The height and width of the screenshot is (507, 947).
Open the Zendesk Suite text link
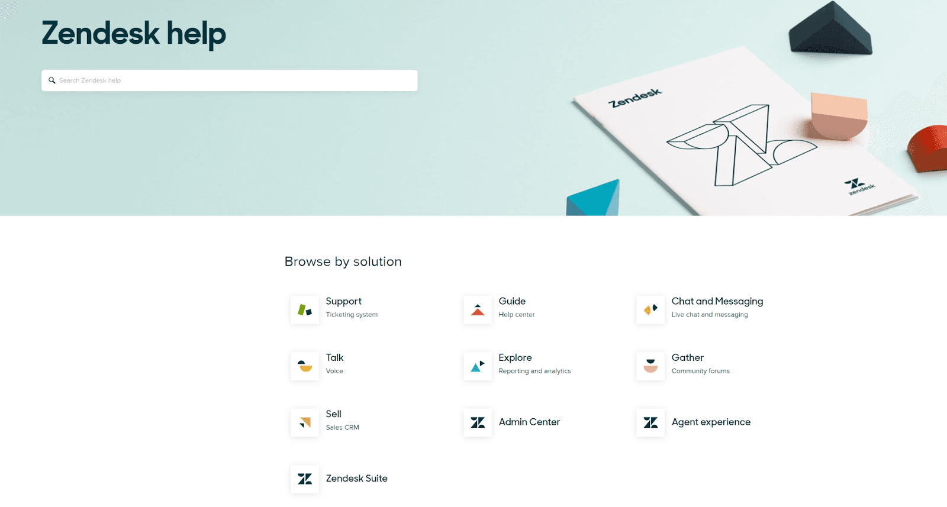click(x=356, y=478)
